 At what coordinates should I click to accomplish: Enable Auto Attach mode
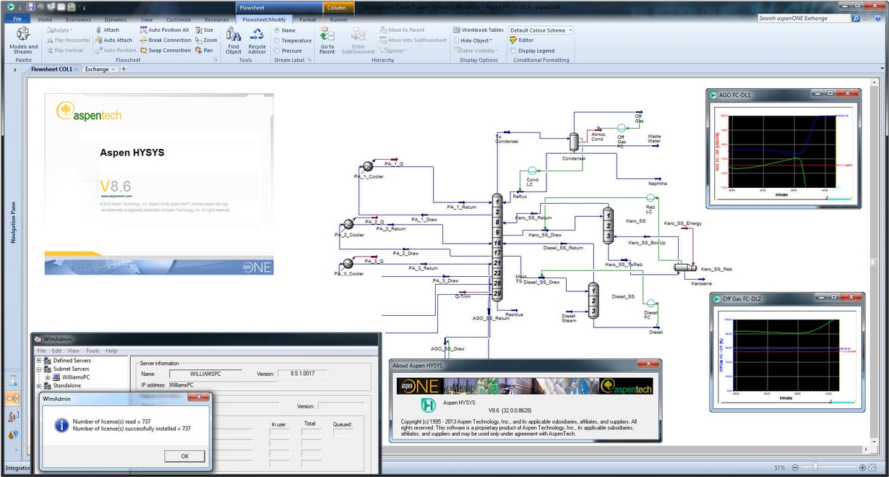pos(113,40)
